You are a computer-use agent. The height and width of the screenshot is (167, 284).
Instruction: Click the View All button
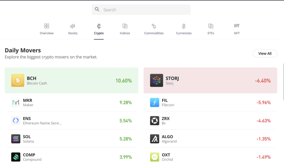(265, 53)
